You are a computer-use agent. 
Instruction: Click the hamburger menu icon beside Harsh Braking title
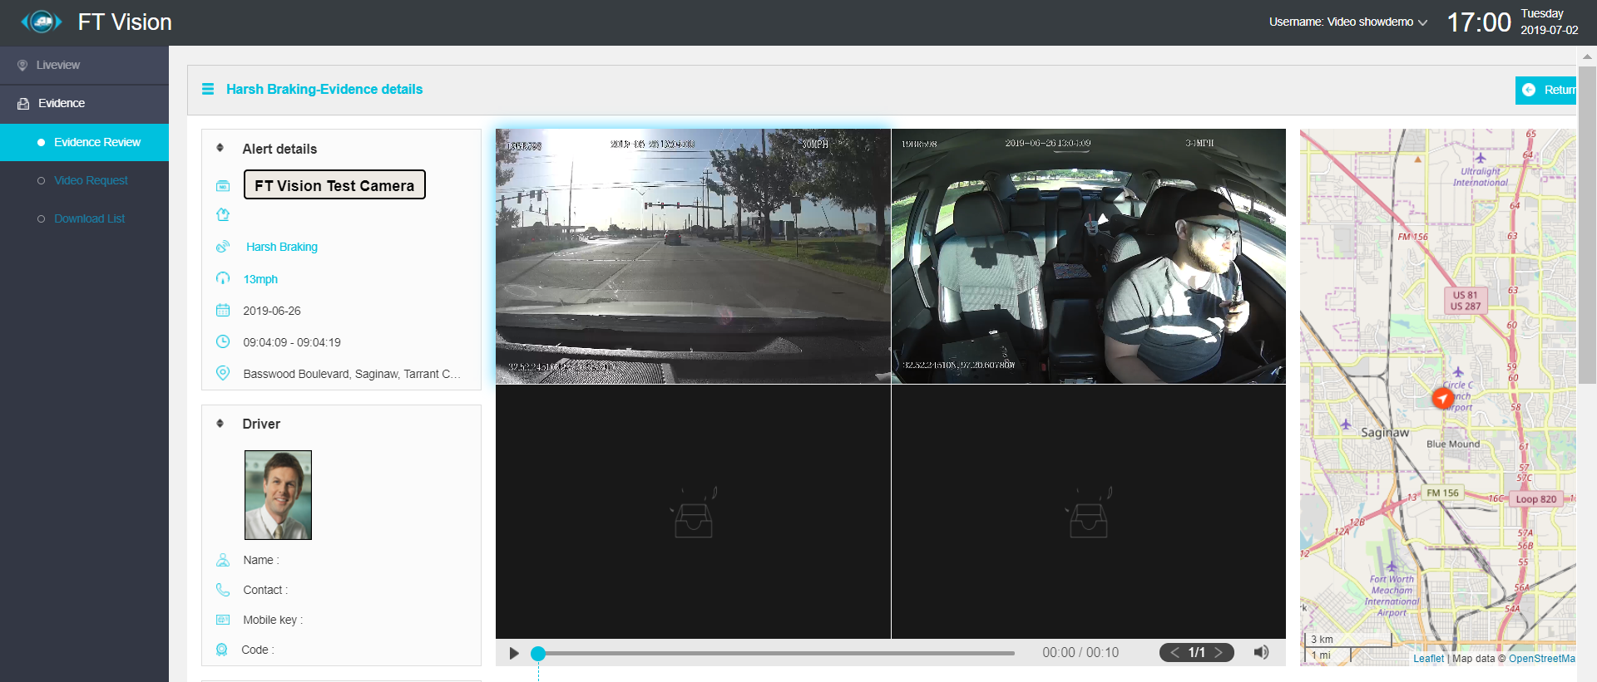[208, 89]
